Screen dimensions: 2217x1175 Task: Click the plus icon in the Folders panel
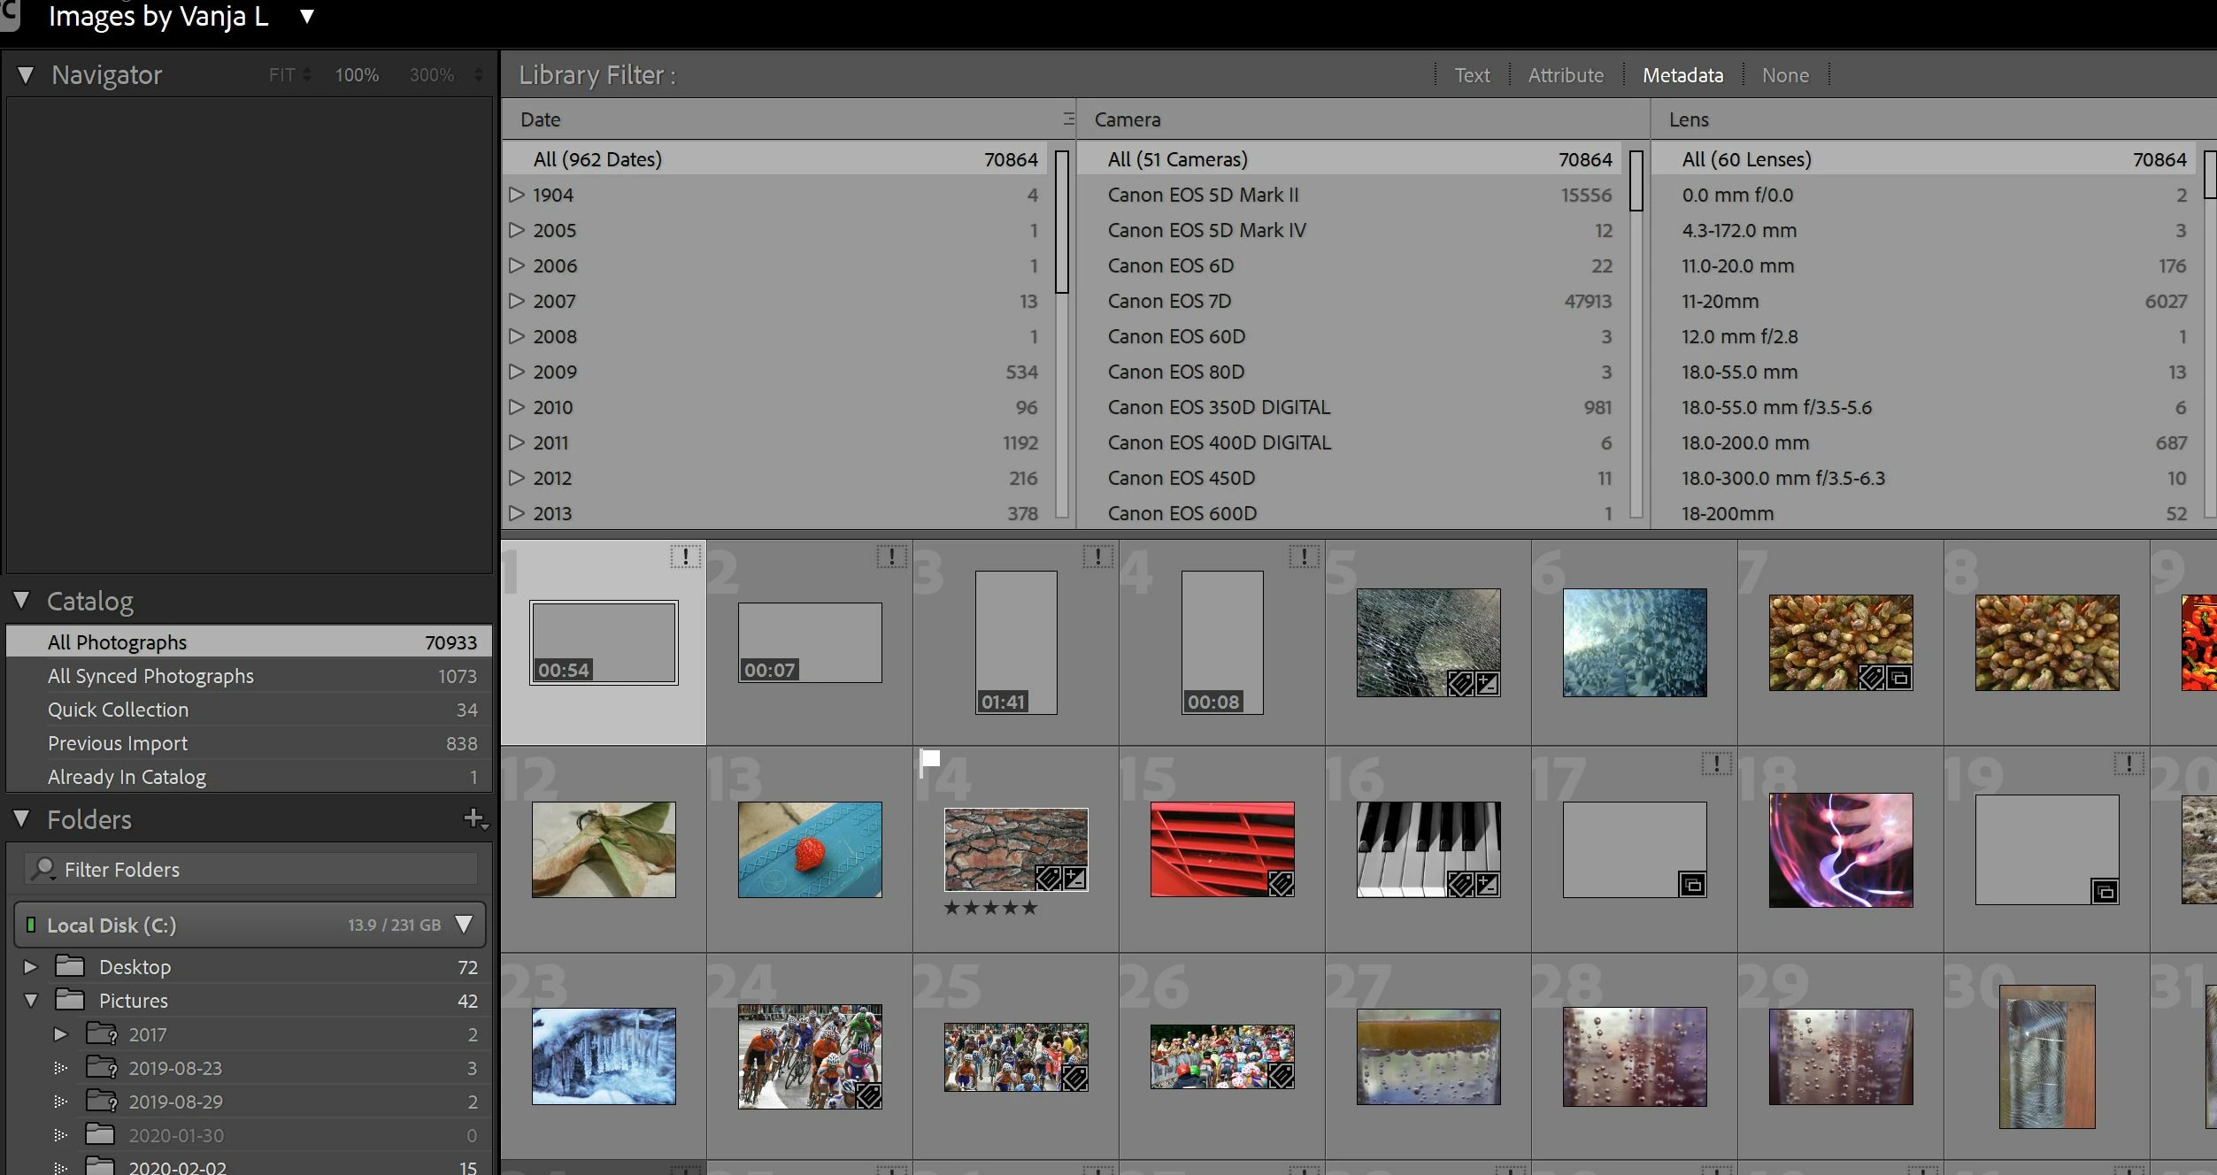point(474,818)
